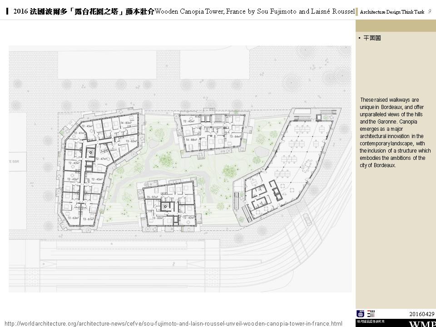Click the red and black striped logo
Image resolution: width=436 pixels, height=327 pixels.
coord(372,313)
